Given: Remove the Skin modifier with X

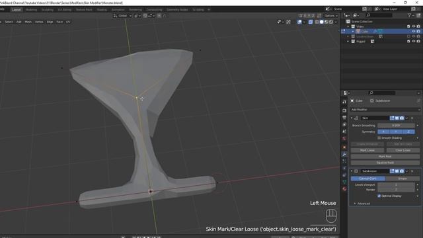Looking at the screenshot, I should click(412, 118).
